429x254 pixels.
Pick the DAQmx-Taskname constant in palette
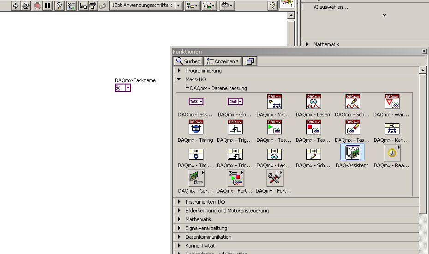196,102
